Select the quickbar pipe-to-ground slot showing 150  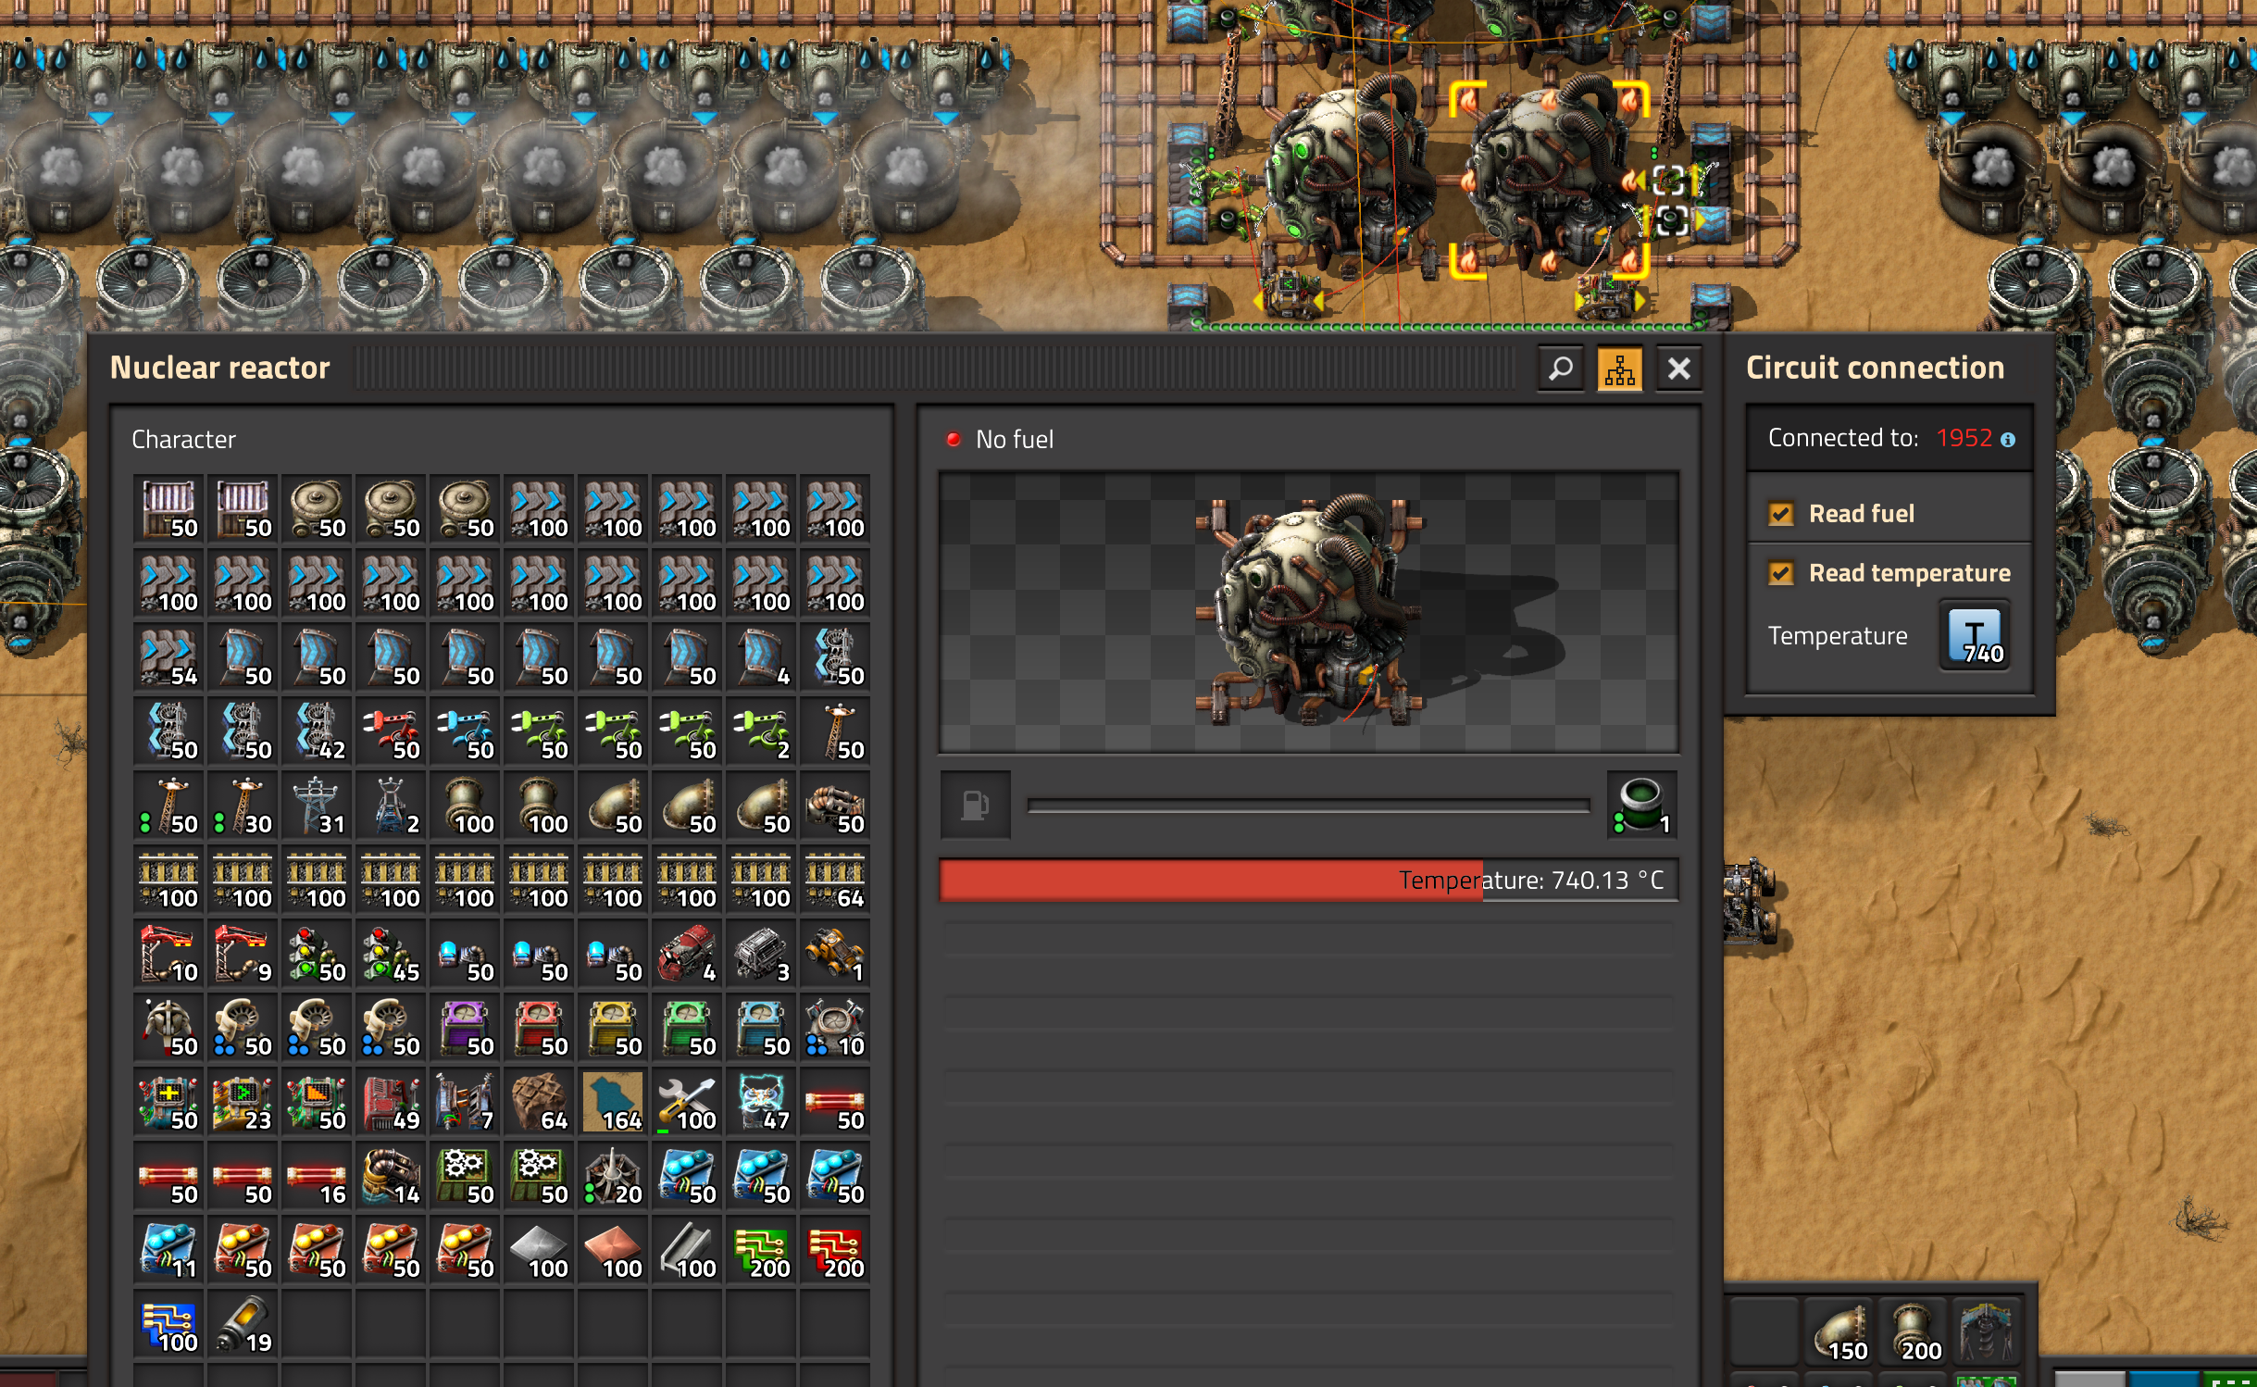[1839, 1331]
